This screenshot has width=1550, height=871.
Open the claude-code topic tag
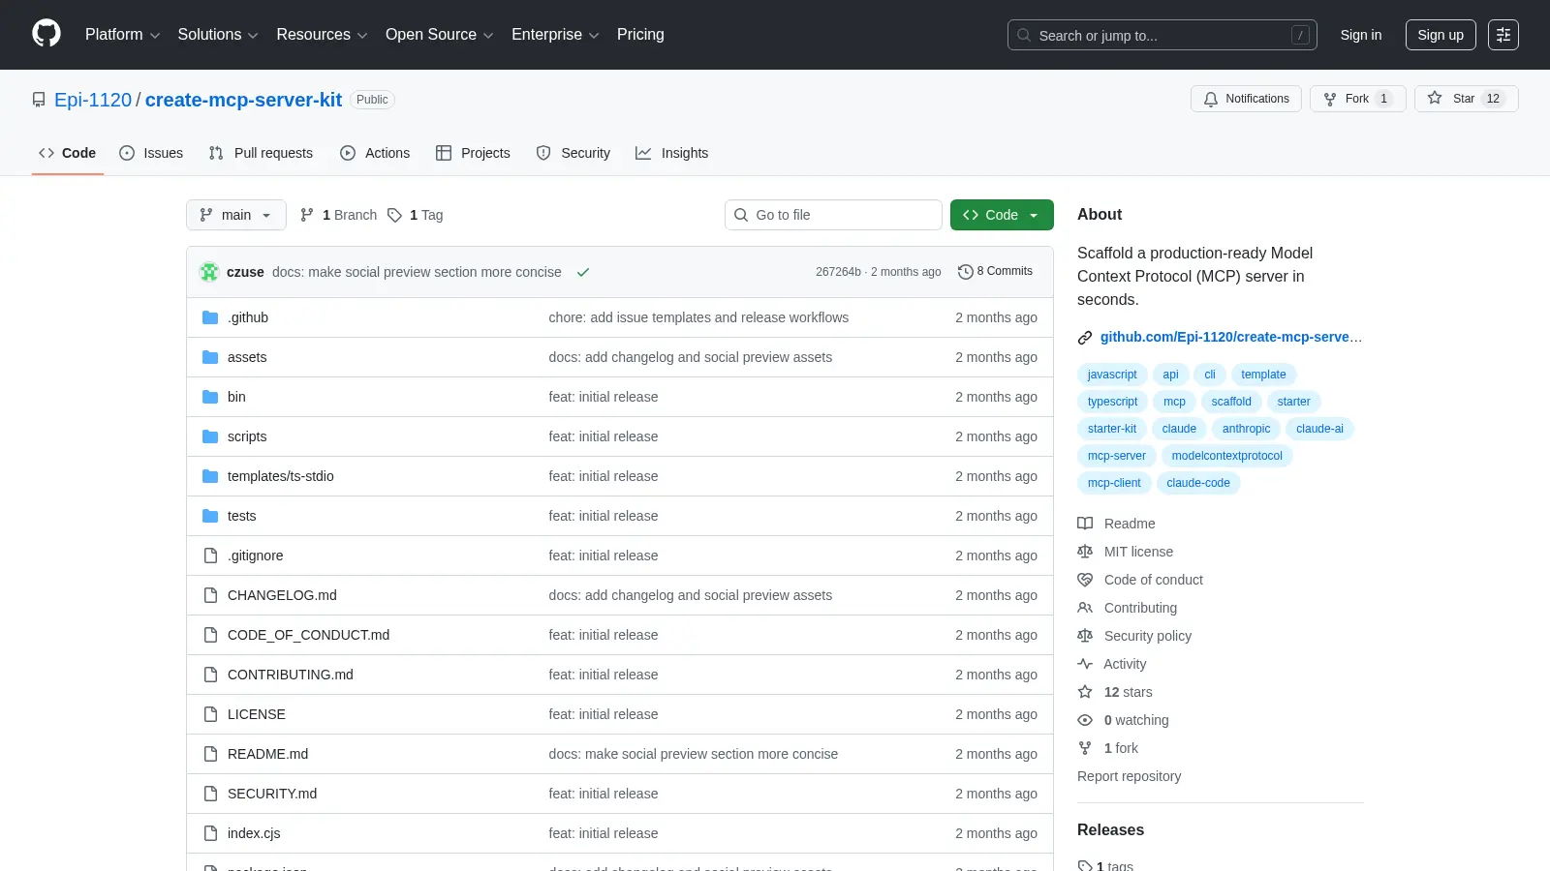click(1198, 483)
